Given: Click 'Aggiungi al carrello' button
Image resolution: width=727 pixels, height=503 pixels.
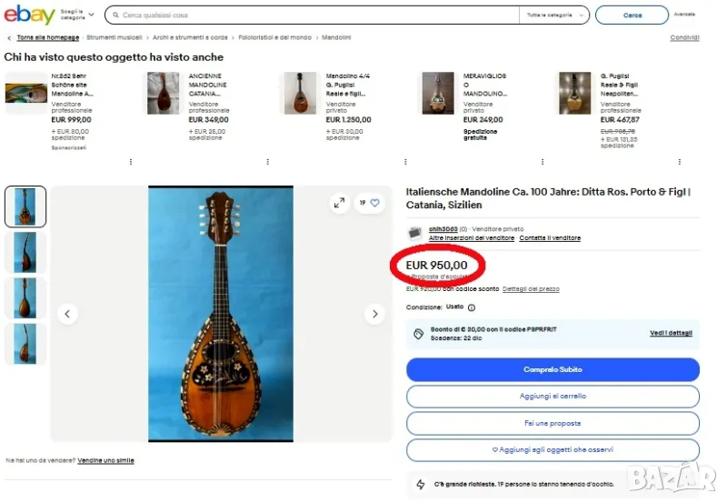Looking at the screenshot, I should tap(553, 397).
